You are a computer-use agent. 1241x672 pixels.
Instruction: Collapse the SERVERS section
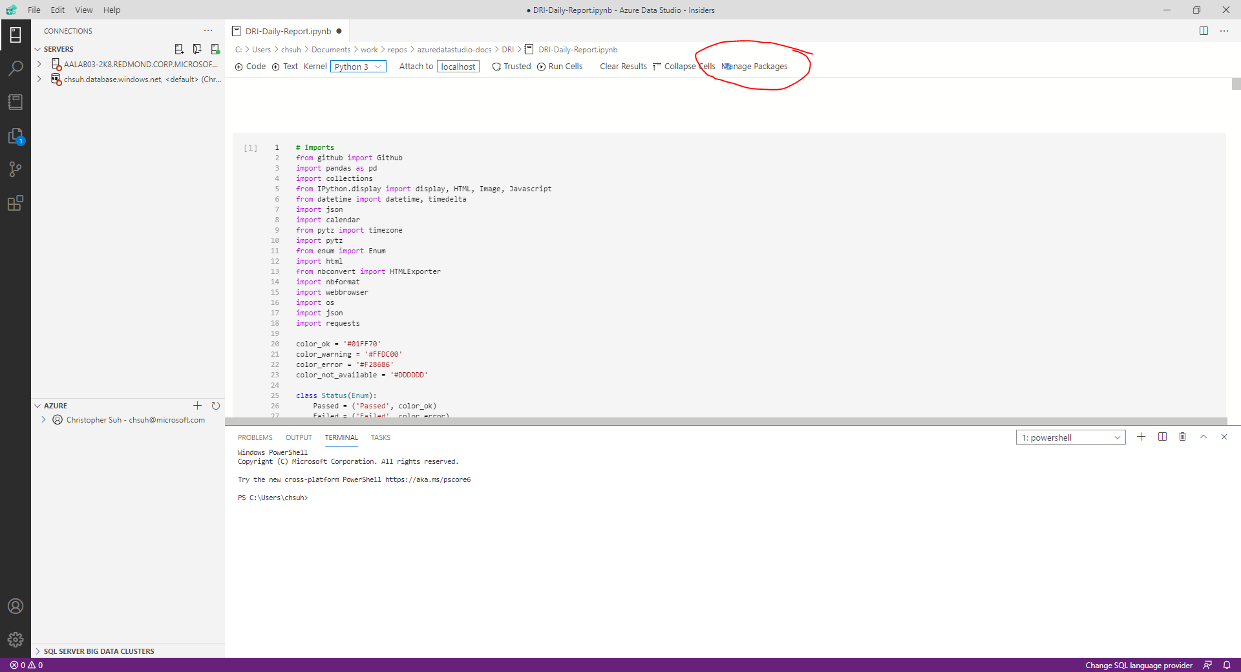[39, 48]
